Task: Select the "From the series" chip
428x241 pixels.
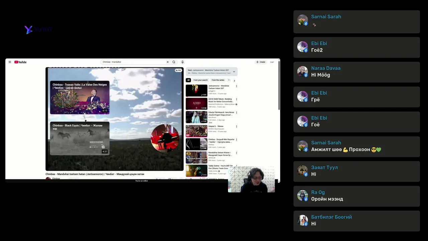Action: [218, 80]
